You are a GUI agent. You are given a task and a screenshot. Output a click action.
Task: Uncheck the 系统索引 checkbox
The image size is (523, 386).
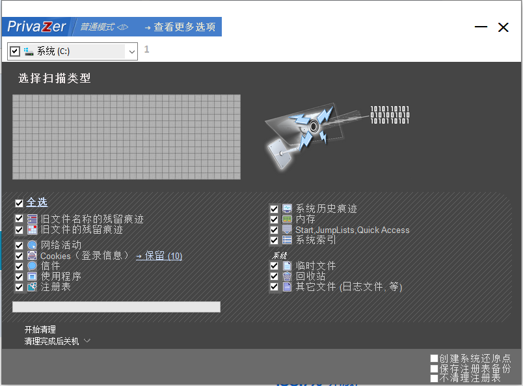[274, 240]
